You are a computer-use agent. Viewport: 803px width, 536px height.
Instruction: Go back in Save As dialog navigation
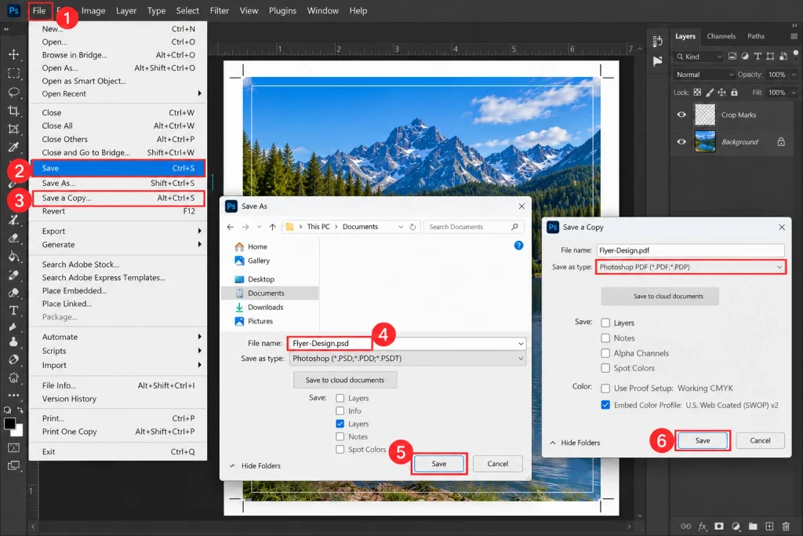click(x=231, y=227)
